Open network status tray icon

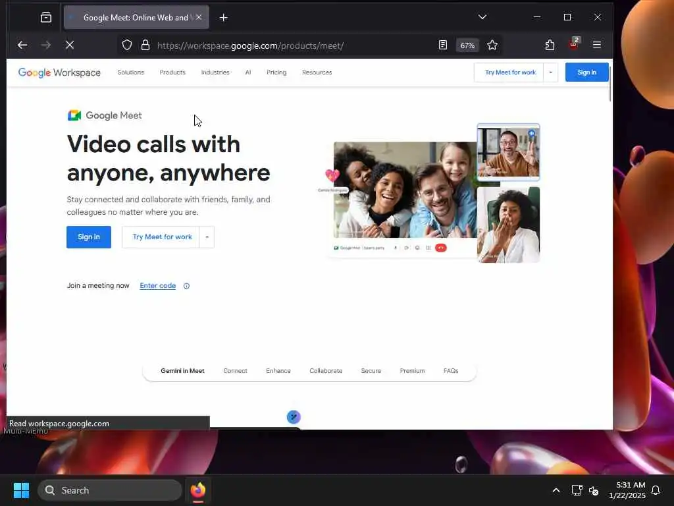click(x=577, y=490)
